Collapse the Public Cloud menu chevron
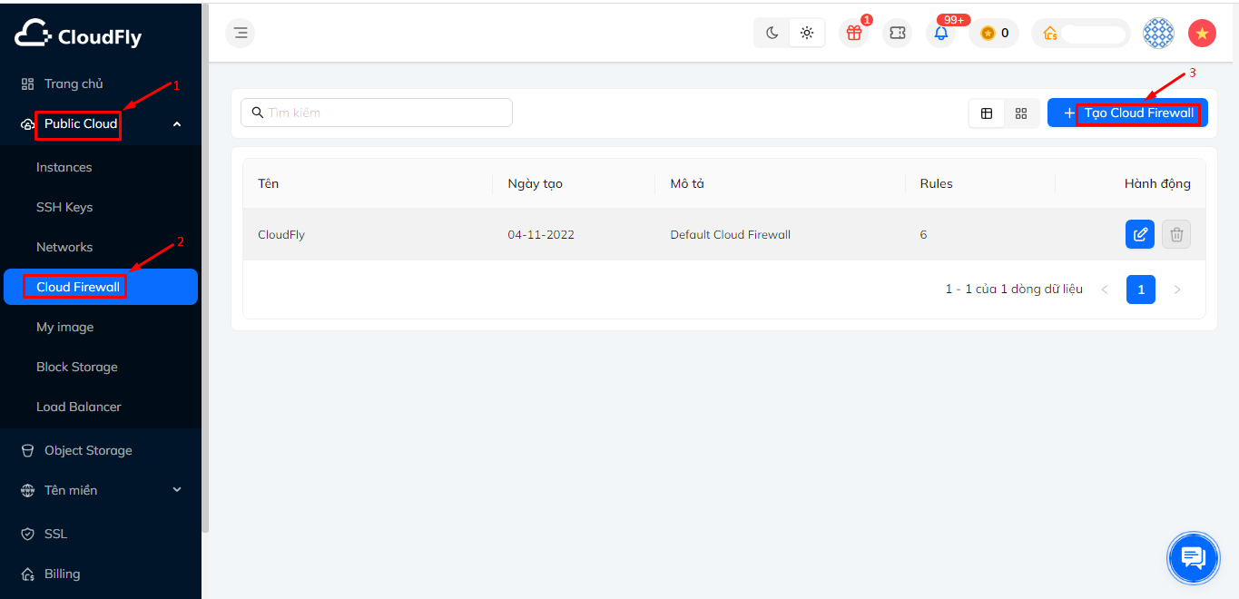Viewport: 1239px width, 599px height. [177, 123]
